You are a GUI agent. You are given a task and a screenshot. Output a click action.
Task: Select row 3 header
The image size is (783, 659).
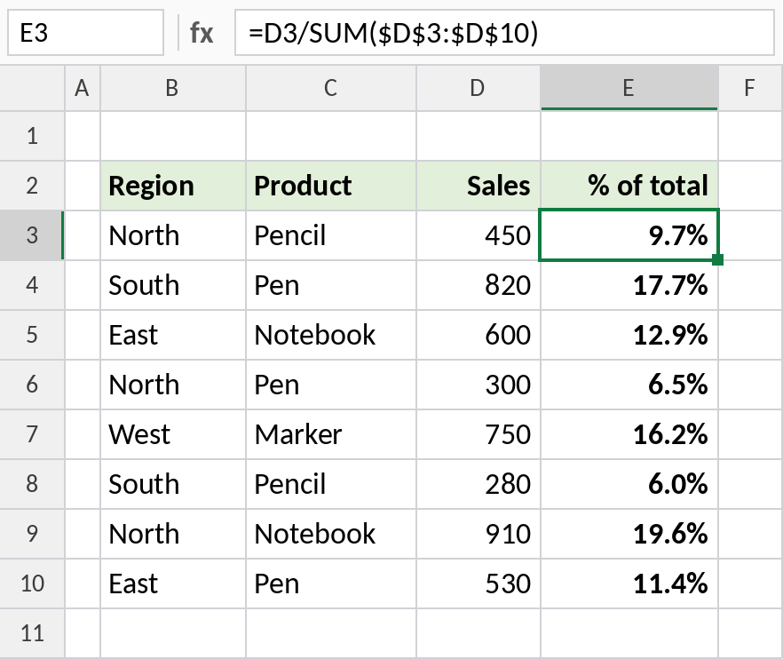click(x=32, y=235)
